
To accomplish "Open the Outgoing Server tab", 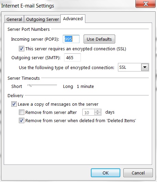I will (43, 19).
